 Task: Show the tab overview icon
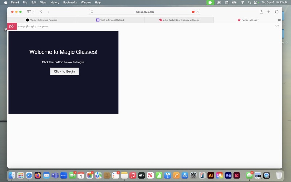[x=276, y=12]
